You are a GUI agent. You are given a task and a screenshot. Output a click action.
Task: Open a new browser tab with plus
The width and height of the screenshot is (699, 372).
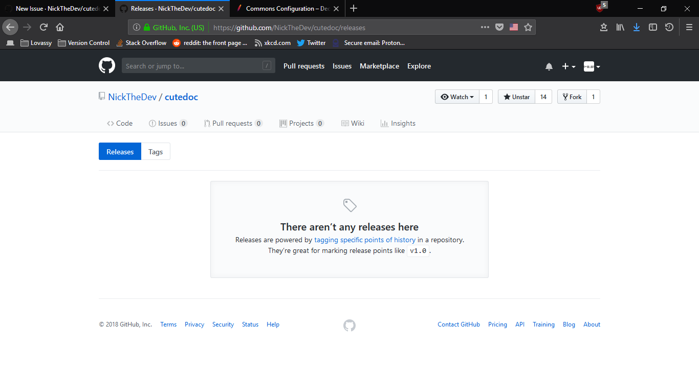point(354,8)
